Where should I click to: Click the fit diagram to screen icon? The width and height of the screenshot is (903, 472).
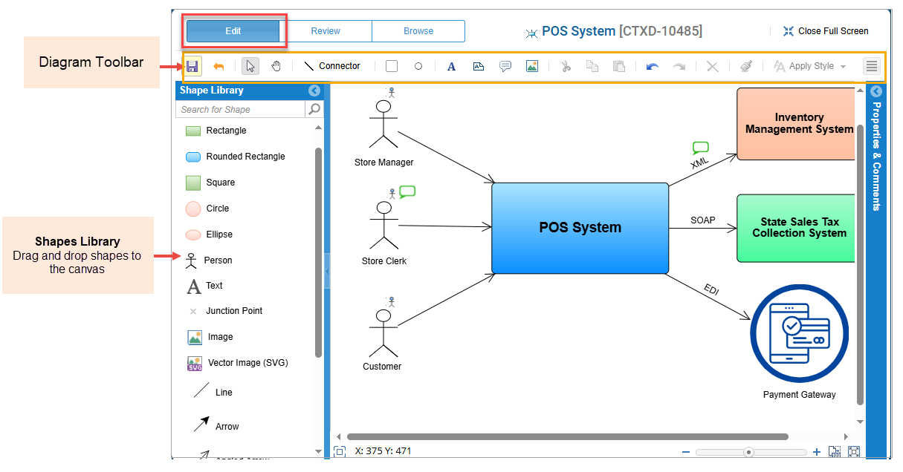[854, 452]
